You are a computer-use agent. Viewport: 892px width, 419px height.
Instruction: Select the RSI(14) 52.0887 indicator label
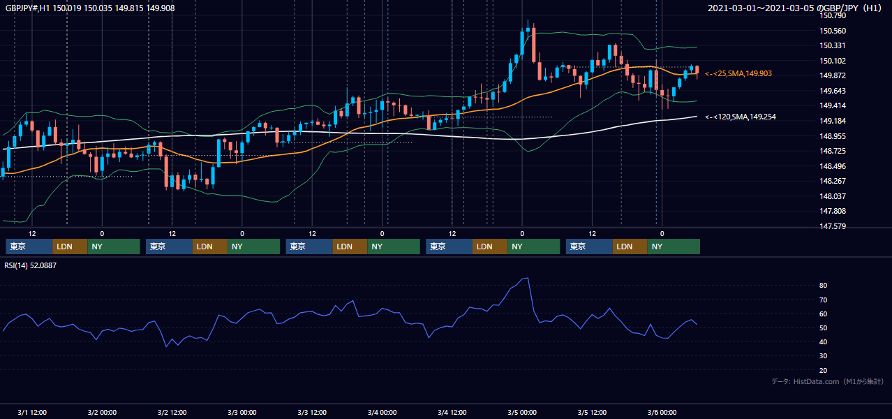pos(31,265)
